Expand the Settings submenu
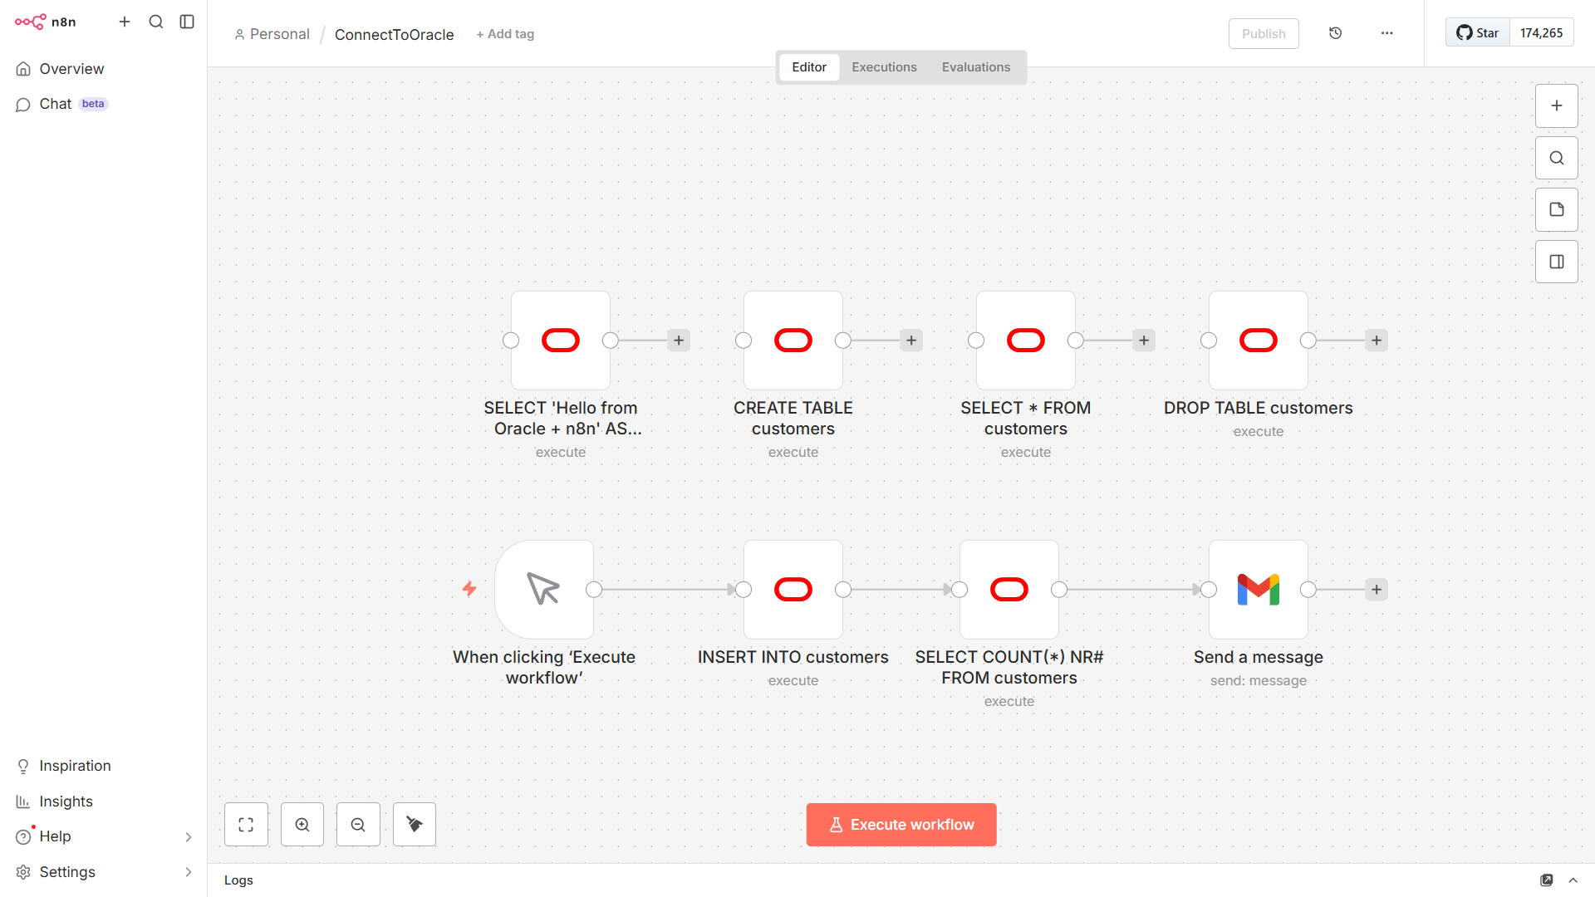The height and width of the screenshot is (897, 1595). [x=188, y=872]
